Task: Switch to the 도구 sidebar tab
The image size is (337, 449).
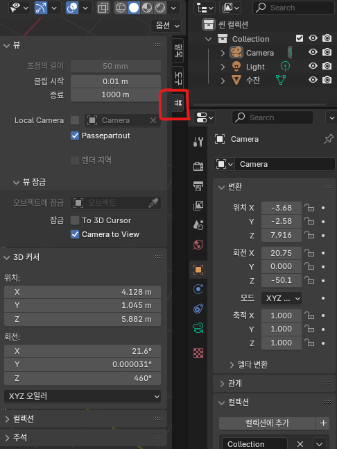Action: [178, 77]
